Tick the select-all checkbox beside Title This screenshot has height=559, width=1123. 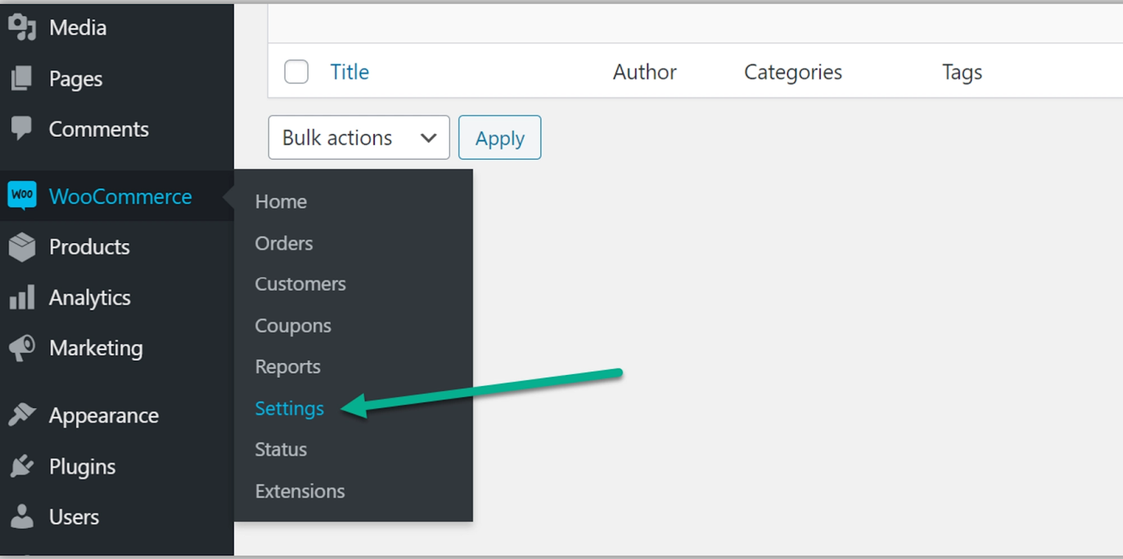(296, 72)
